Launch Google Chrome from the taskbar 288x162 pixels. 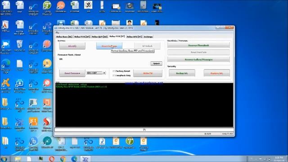coord(63,159)
